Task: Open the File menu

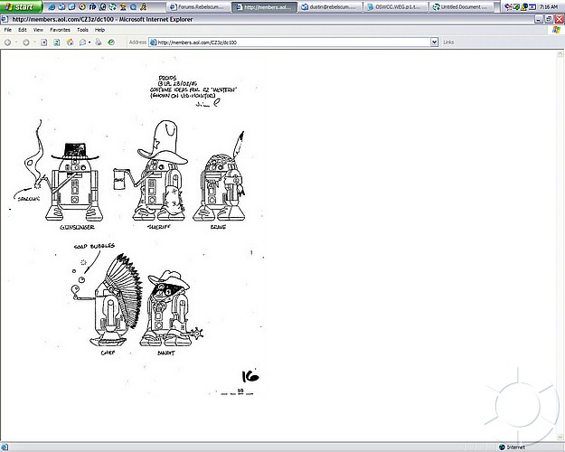Action: click(8, 30)
